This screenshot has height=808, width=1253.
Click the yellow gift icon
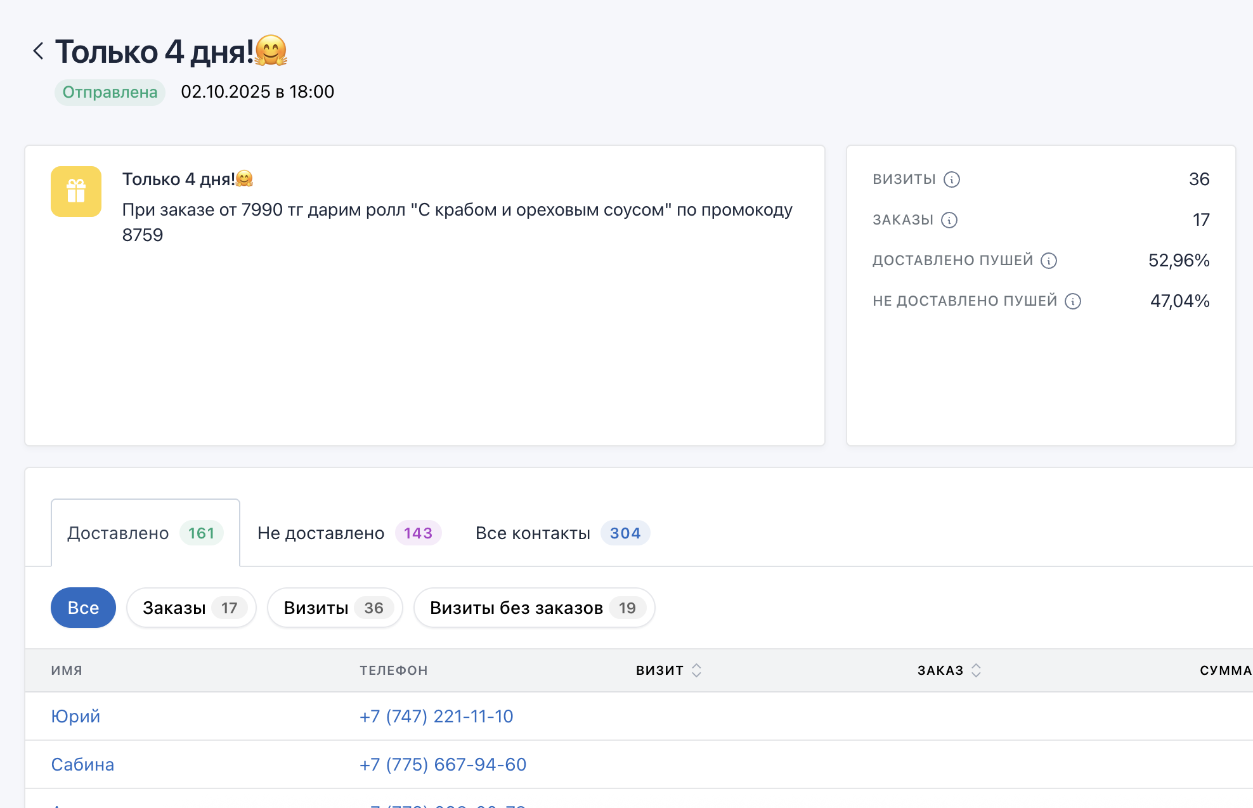tap(76, 192)
